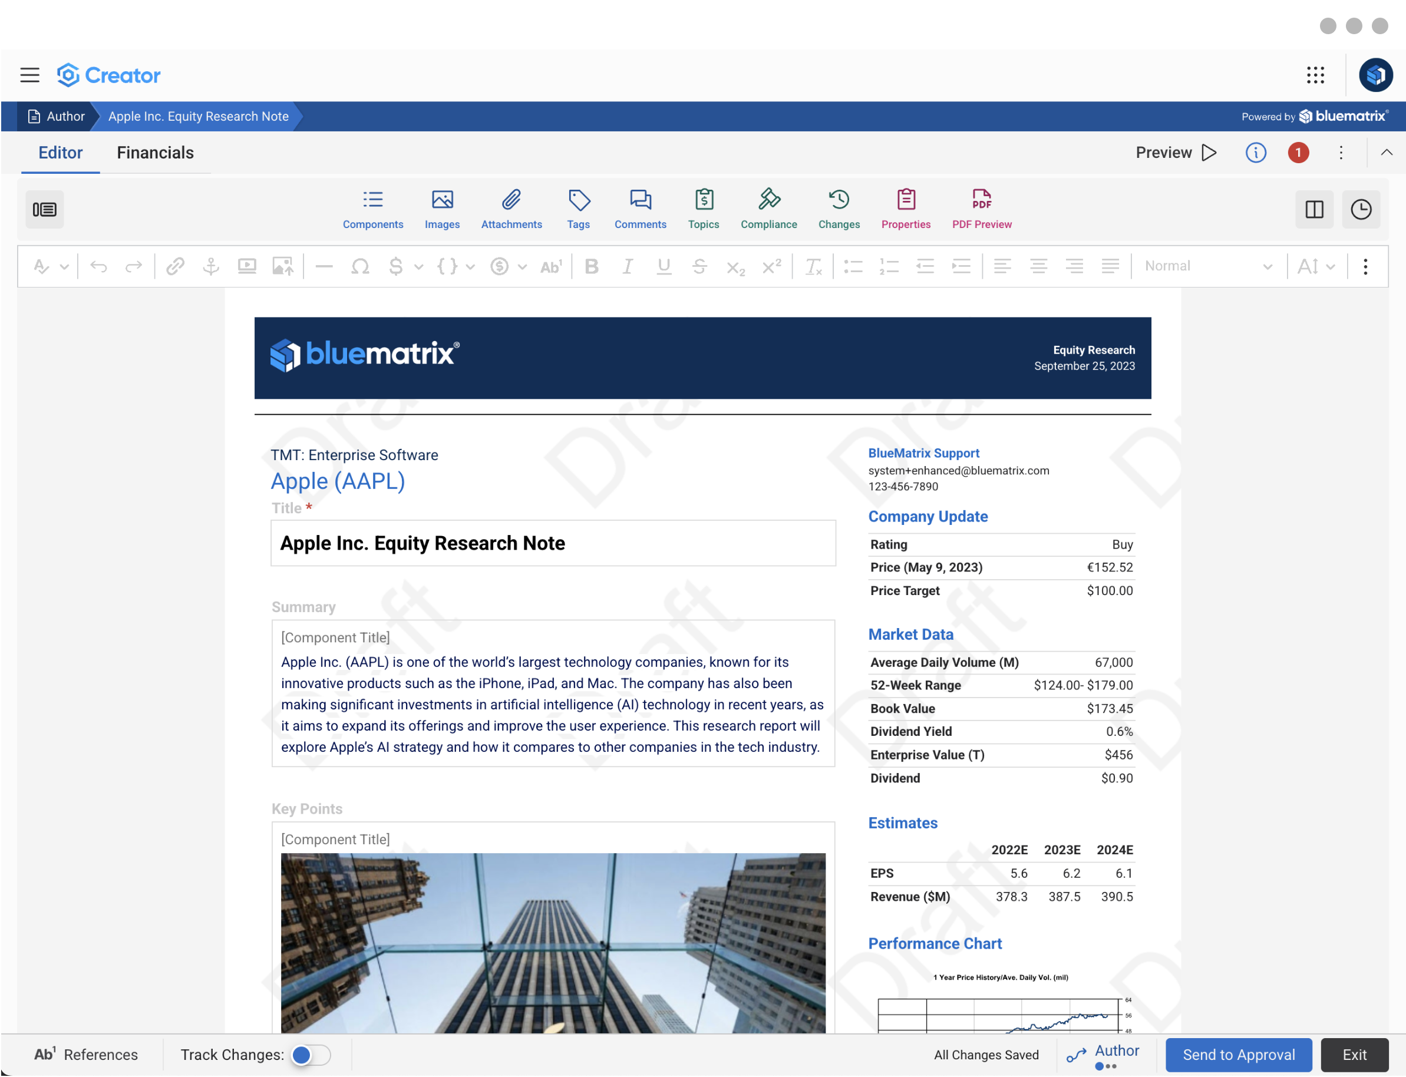Viewport: 1406px width, 1077px height.
Task: Open the Images panel
Action: pyautogui.click(x=442, y=210)
